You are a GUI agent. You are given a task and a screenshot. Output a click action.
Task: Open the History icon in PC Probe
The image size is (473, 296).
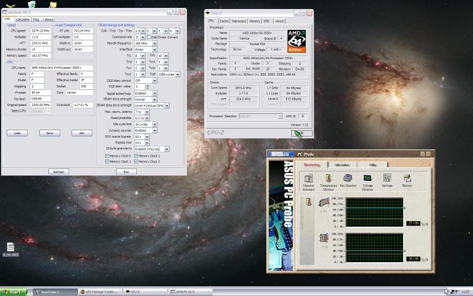[x=407, y=180]
